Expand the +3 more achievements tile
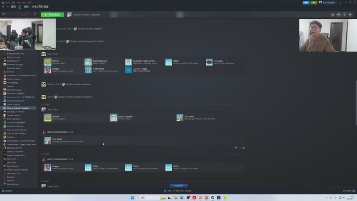357x201 pixels. [129, 70]
